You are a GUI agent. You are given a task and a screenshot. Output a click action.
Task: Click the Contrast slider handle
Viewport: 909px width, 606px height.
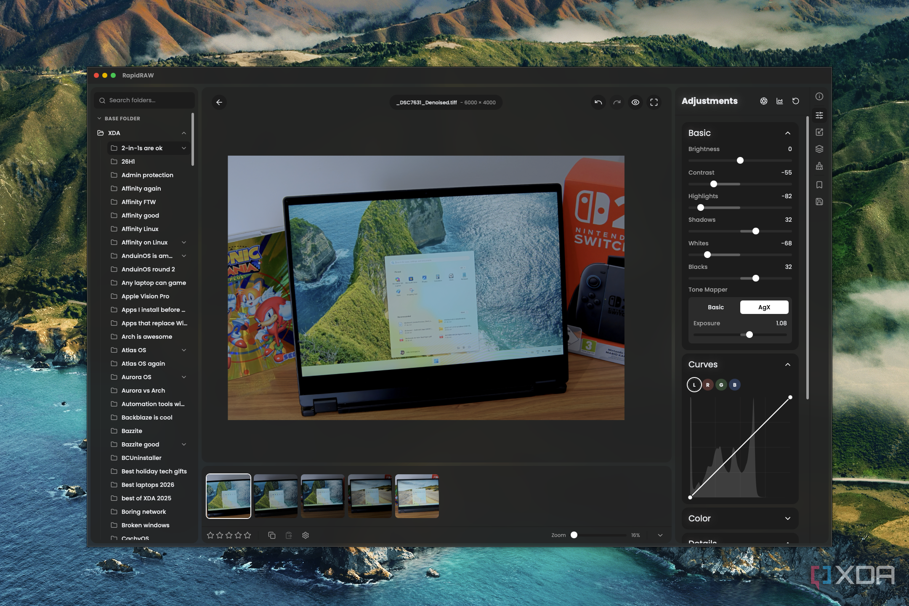coord(714,184)
